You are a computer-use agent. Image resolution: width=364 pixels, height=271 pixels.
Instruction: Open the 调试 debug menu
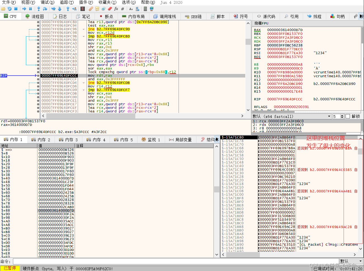tap(48, 2)
